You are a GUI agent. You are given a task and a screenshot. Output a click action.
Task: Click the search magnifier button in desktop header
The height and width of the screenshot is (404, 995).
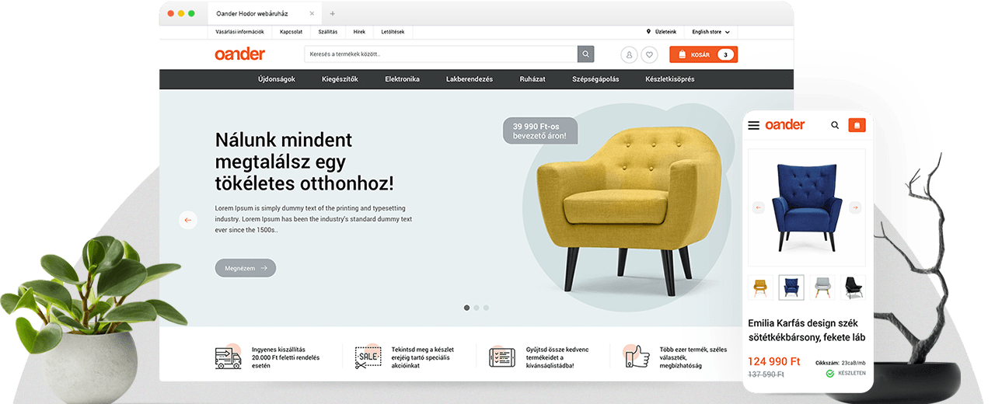585,54
